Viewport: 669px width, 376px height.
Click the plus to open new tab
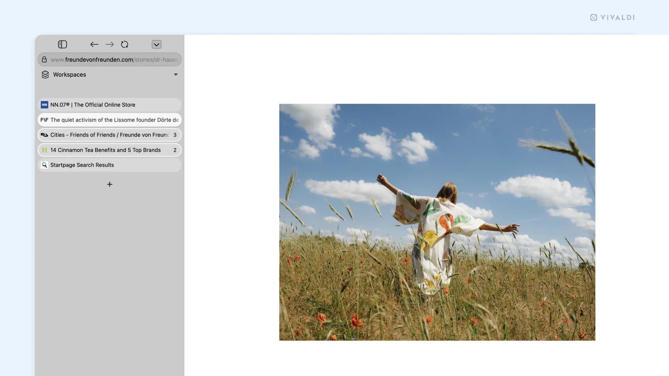pos(109,184)
